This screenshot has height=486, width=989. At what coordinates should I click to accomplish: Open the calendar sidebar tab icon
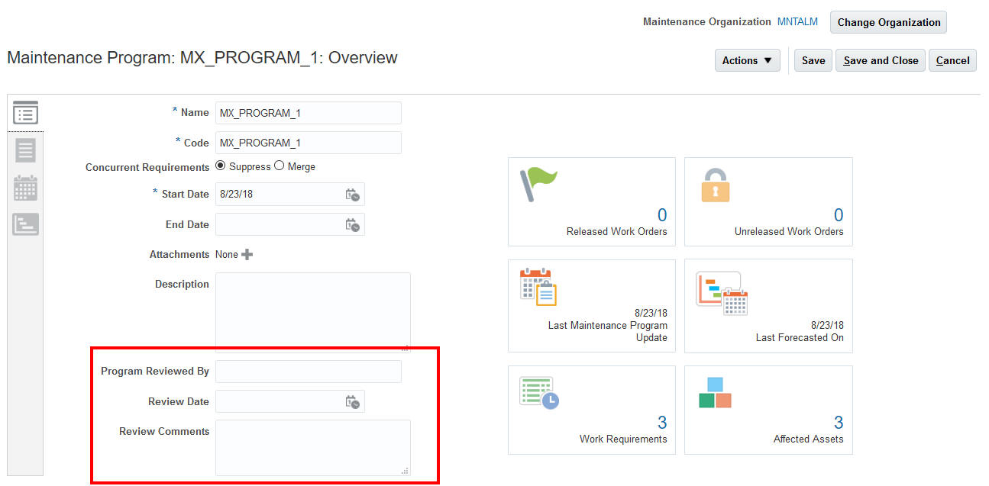25,188
